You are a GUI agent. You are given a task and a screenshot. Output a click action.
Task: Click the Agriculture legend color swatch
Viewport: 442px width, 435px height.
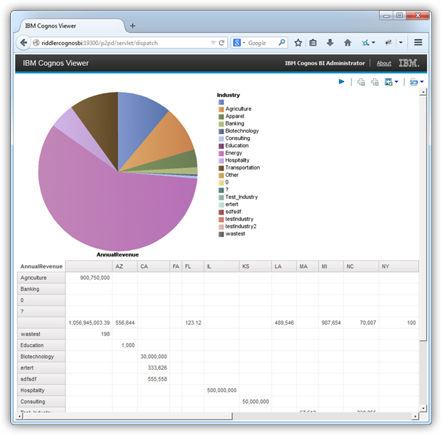[x=221, y=109]
